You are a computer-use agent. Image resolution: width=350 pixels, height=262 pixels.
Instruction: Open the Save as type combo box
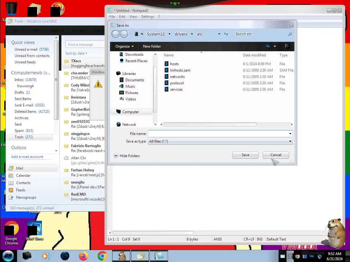[x=220, y=141]
